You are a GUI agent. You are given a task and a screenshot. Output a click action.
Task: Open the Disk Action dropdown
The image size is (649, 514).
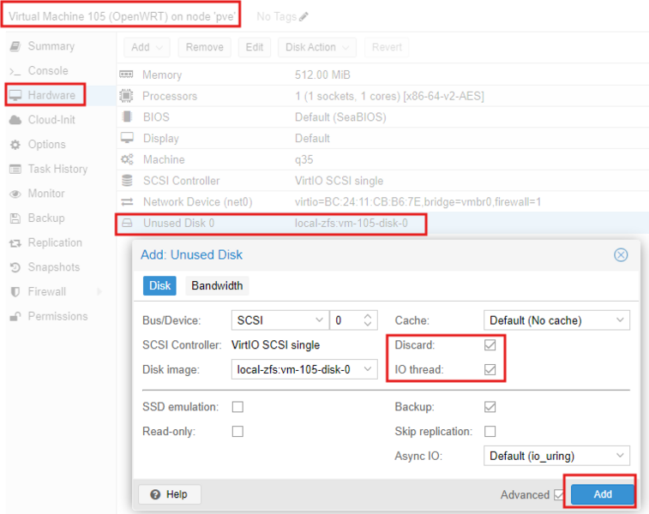(317, 47)
